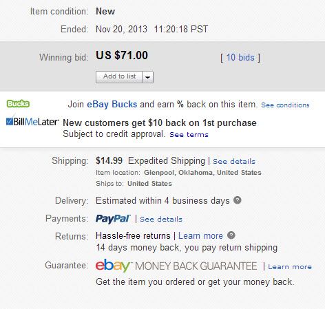Click the Glenpool, Oklahoma item location text
Viewport: 325px width, 309px height.
click(202, 173)
